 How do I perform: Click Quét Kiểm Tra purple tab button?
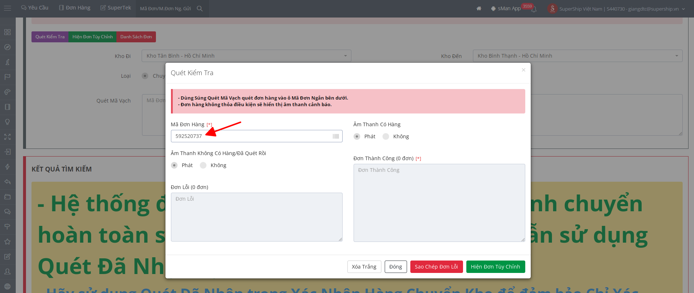click(50, 37)
